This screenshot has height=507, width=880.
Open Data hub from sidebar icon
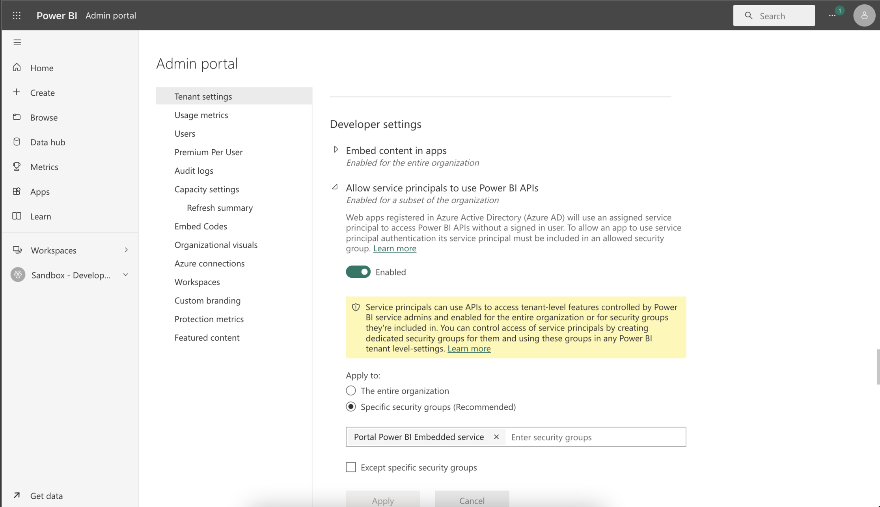17,142
